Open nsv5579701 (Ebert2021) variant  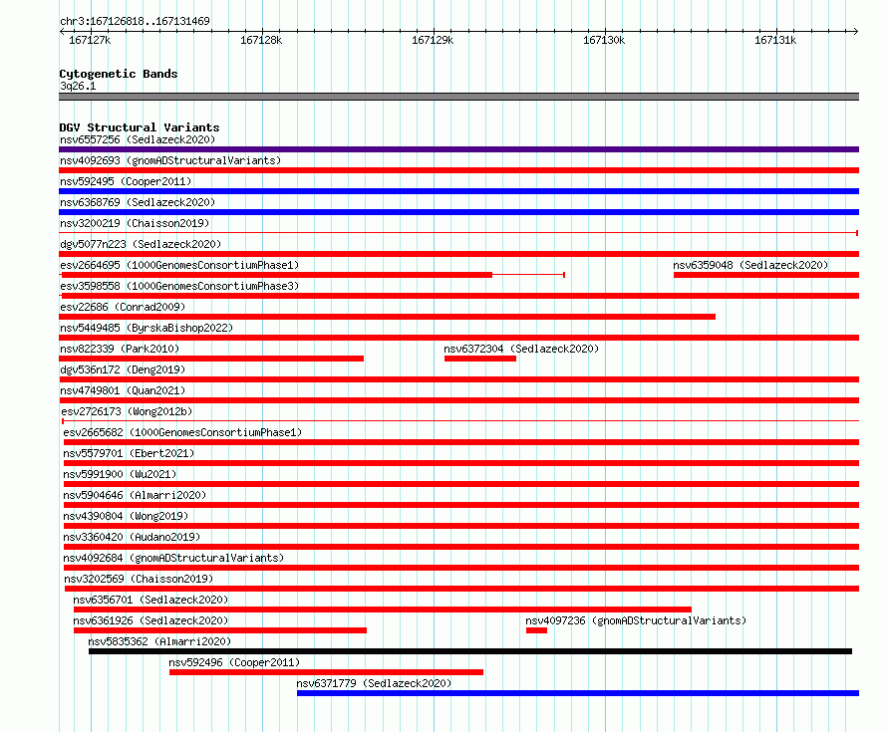[x=129, y=453]
